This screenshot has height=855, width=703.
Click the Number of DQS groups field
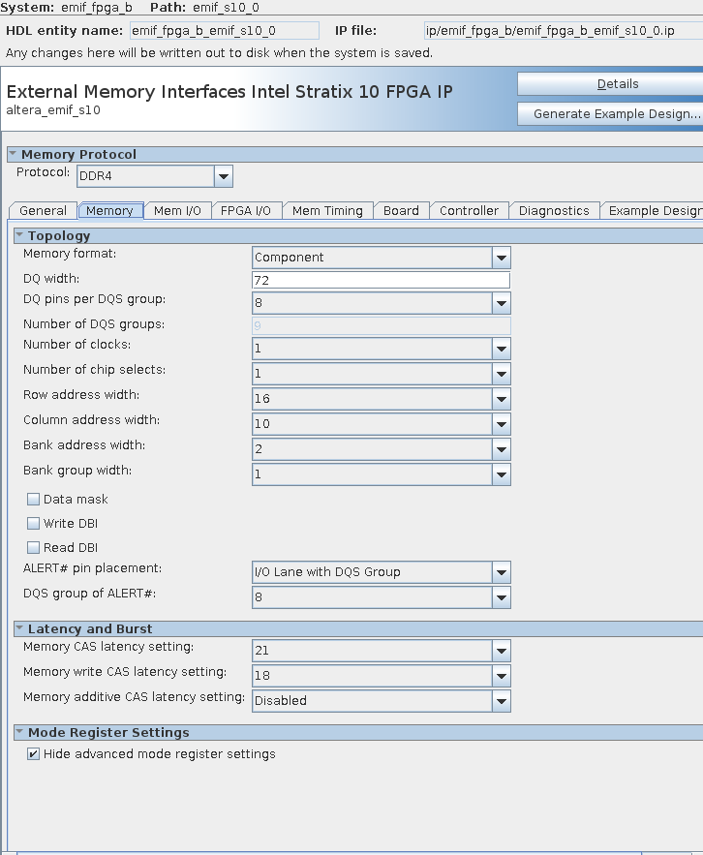(x=381, y=326)
